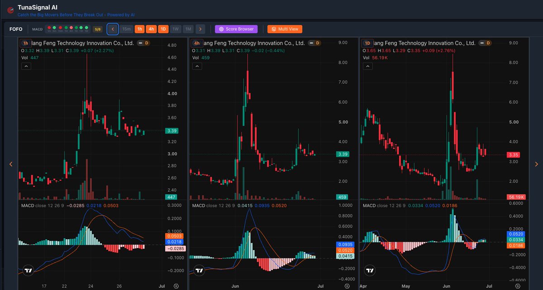Screen dimensions: 543x290
Task: Click 0.0334 green MACD label on 1D
Action: coord(516,239)
